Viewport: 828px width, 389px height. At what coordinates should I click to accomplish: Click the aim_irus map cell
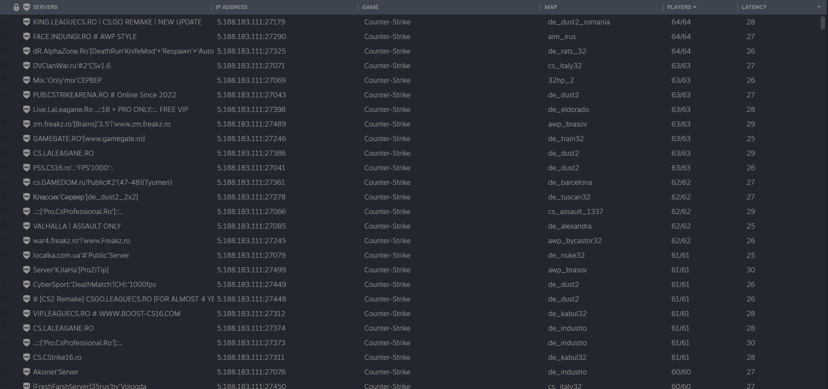(x=562, y=36)
